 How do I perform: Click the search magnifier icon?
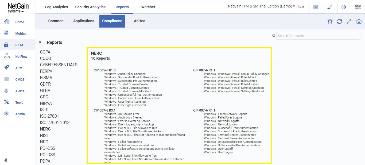[x=274, y=36]
